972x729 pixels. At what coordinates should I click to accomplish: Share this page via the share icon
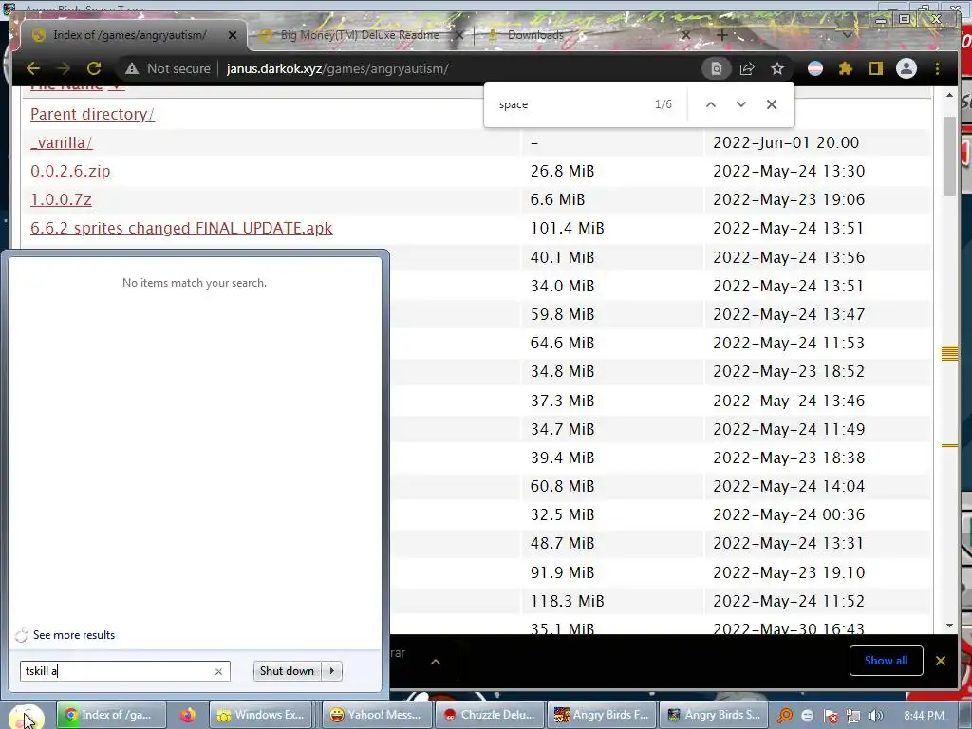coord(747,68)
